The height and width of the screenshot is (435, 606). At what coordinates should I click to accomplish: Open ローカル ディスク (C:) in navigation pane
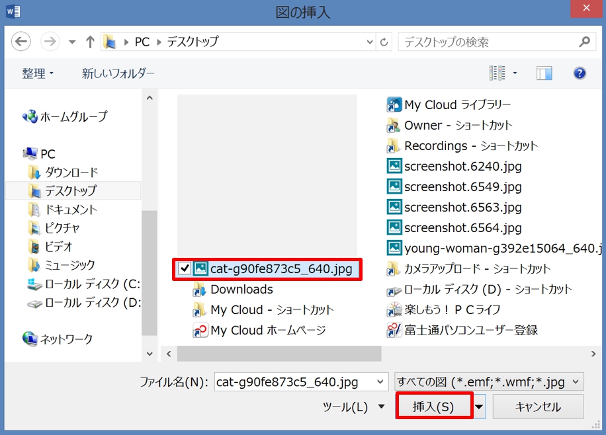pos(83,284)
